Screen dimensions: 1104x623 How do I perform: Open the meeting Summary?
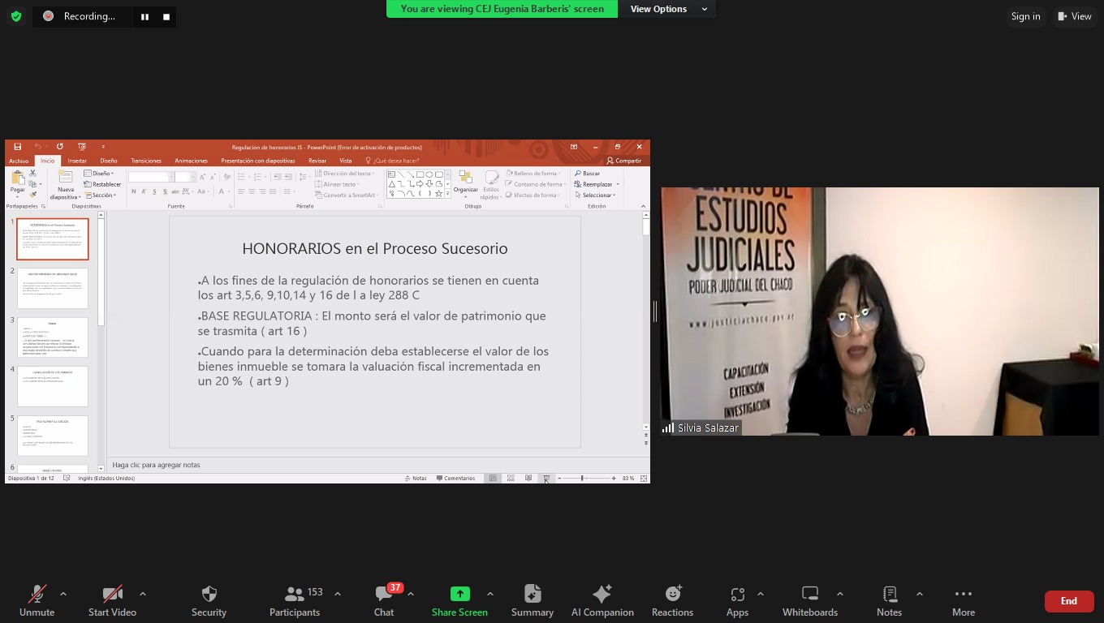533,601
